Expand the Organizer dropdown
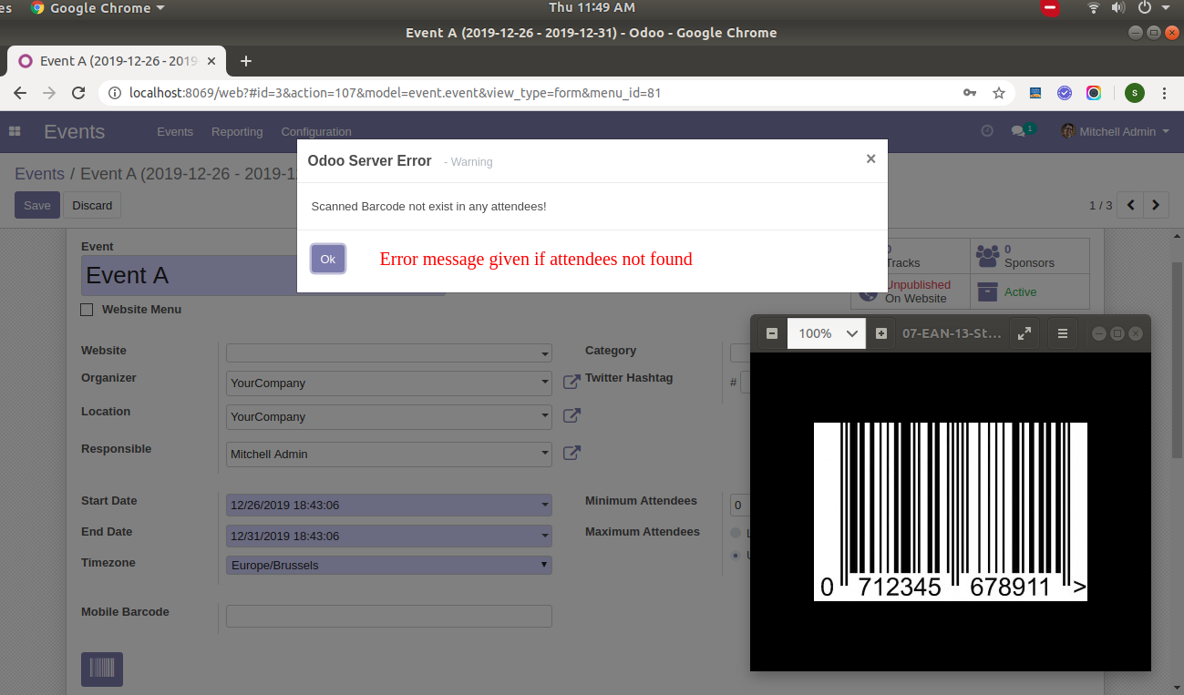Image resolution: width=1184 pixels, height=695 pixels. click(x=545, y=383)
